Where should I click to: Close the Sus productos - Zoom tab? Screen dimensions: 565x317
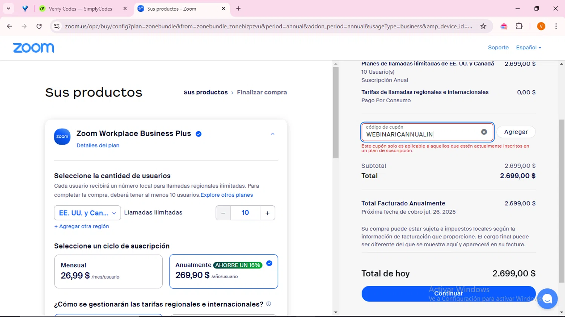click(223, 9)
